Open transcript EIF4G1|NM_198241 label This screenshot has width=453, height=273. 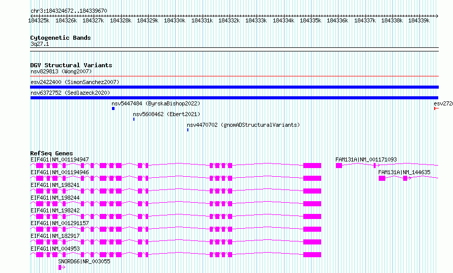click(x=55, y=185)
